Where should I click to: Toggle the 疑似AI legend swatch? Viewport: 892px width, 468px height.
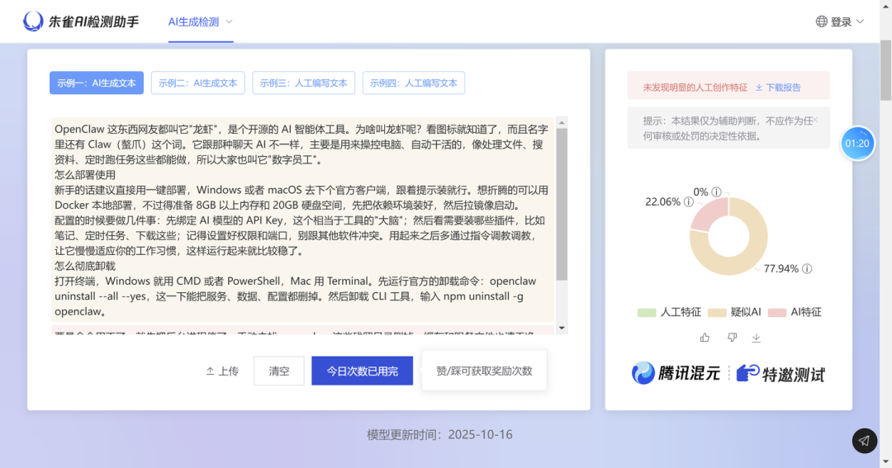click(717, 313)
